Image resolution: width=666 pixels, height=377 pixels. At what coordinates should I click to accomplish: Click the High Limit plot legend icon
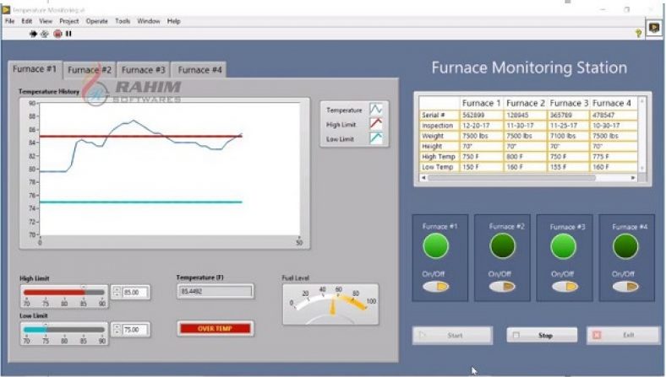click(x=376, y=124)
